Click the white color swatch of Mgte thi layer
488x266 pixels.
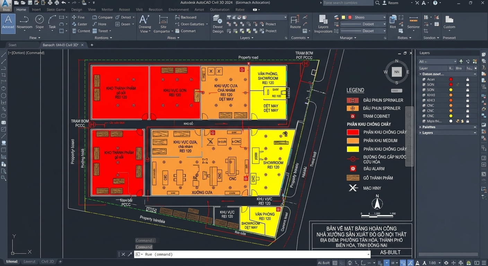click(451, 121)
